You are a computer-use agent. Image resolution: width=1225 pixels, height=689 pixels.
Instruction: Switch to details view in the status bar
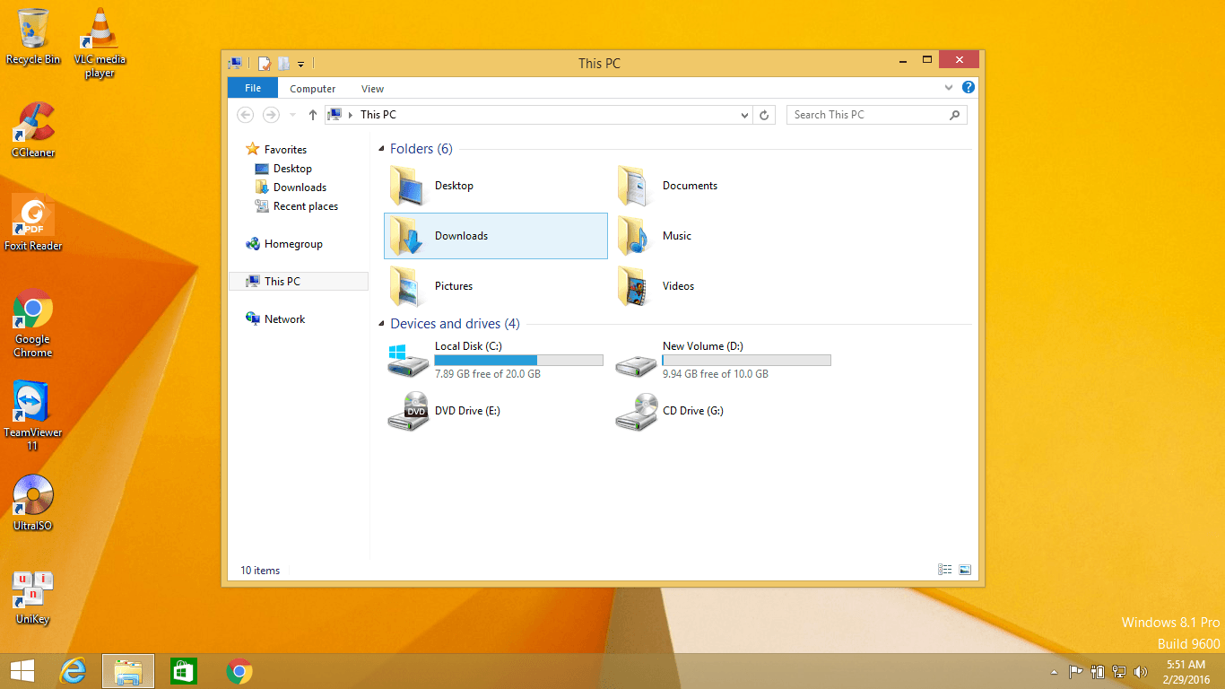click(944, 570)
